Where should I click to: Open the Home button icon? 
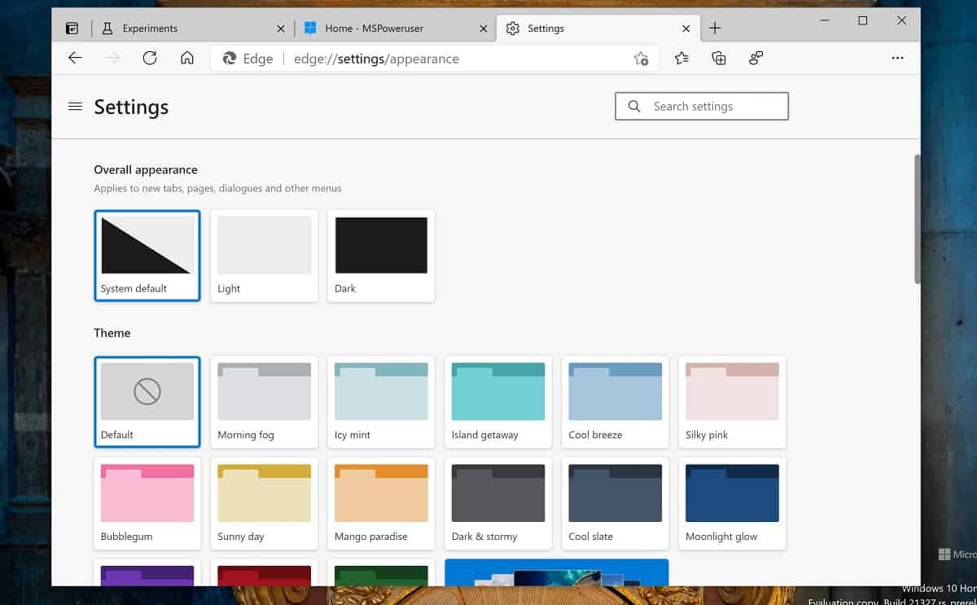click(x=187, y=58)
